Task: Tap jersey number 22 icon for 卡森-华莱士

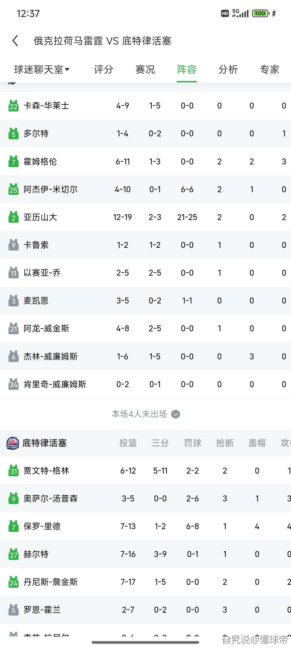Action: tap(13, 106)
